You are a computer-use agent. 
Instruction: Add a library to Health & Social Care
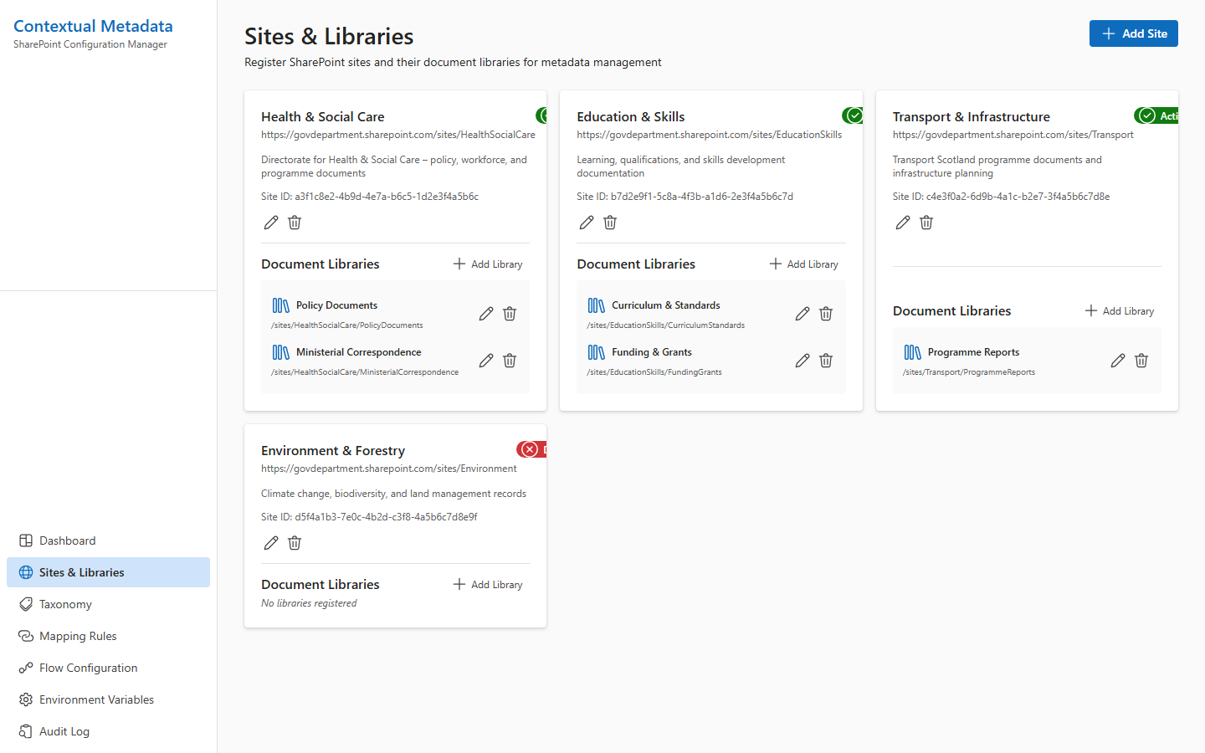click(488, 264)
